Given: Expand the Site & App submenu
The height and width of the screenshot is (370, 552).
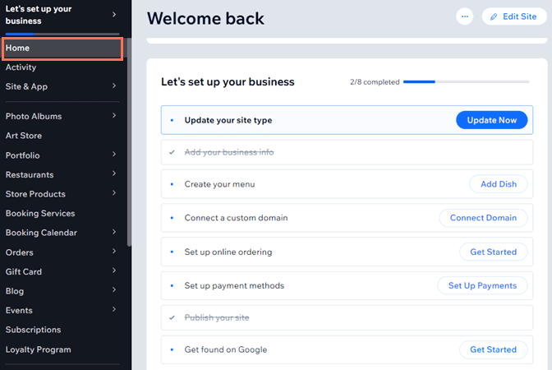Looking at the screenshot, I should coord(114,86).
